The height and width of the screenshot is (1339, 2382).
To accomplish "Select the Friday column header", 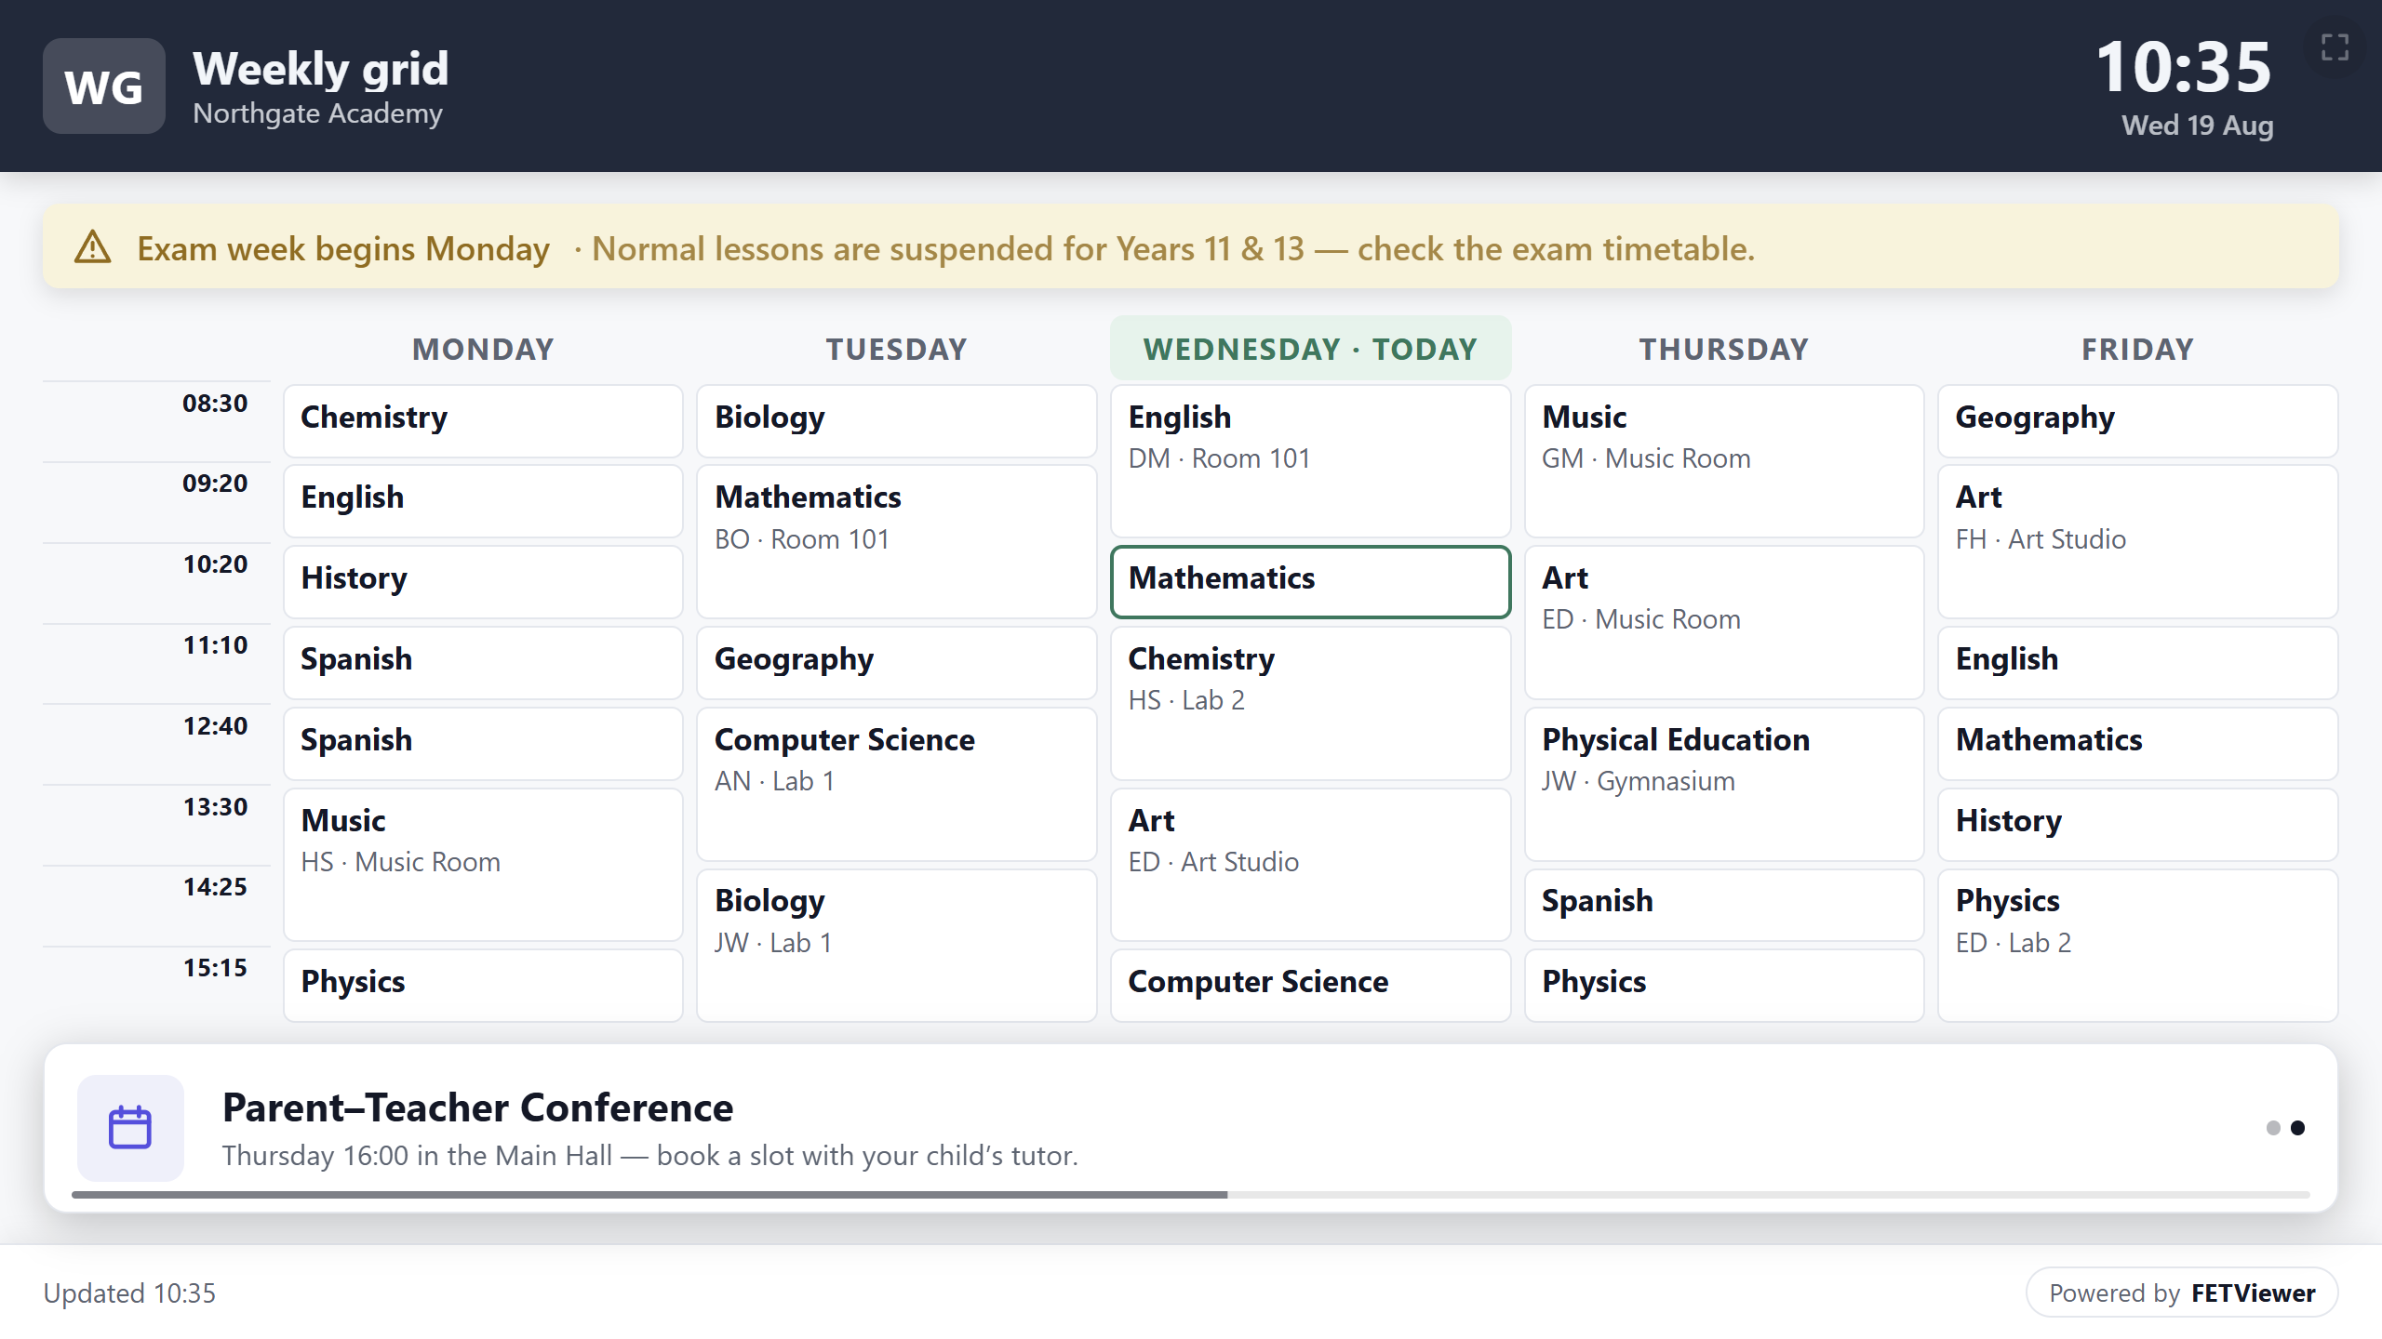I will 2138,349.
